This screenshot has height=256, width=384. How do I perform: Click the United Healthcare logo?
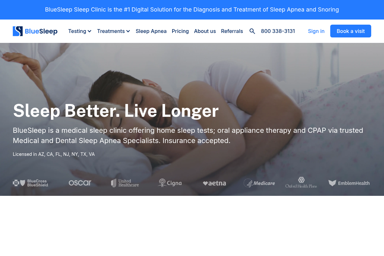coord(125,183)
